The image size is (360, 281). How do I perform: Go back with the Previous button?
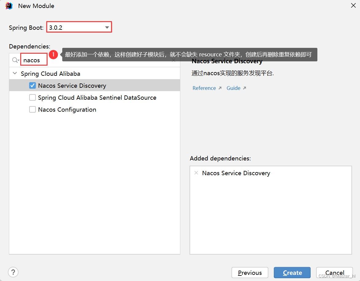[250, 273]
